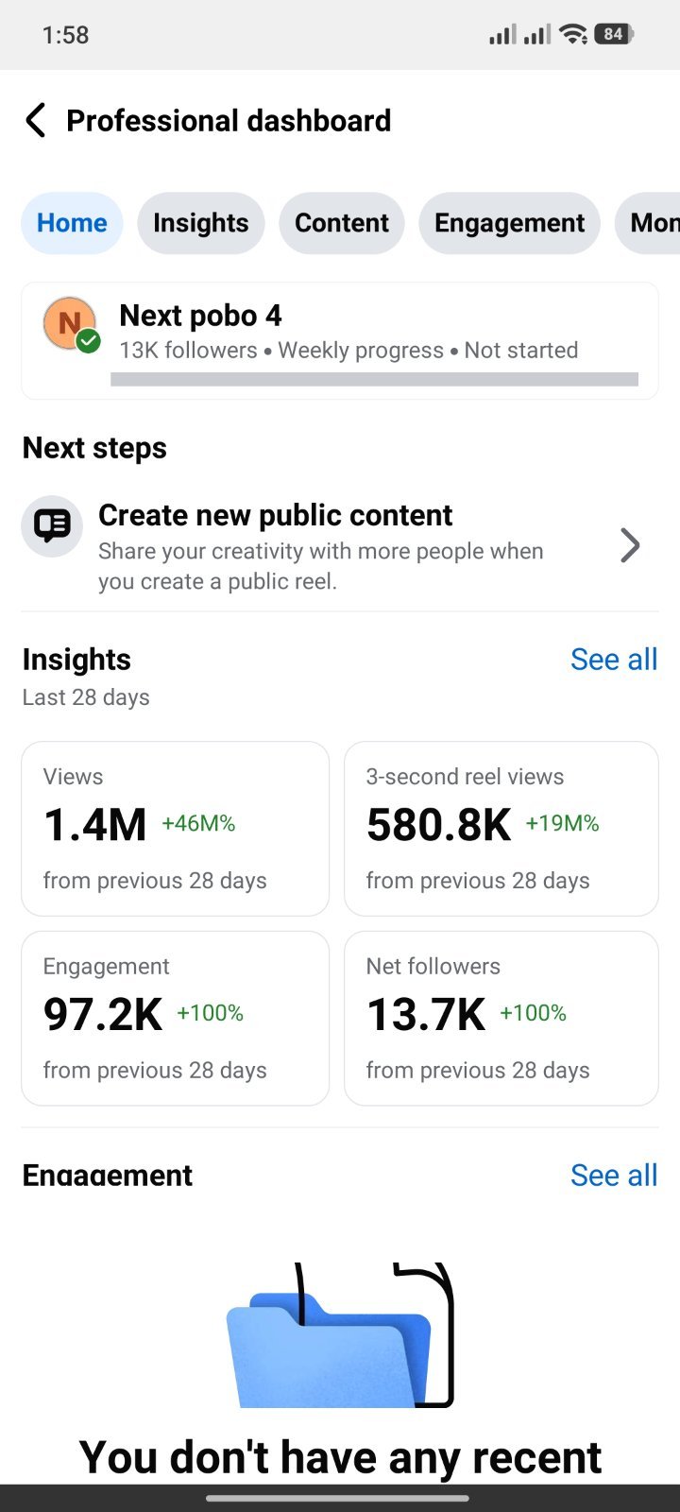The width and height of the screenshot is (680, 1512).
Task: Open the Views 1.4M insights card
Action: coord(175,829)
